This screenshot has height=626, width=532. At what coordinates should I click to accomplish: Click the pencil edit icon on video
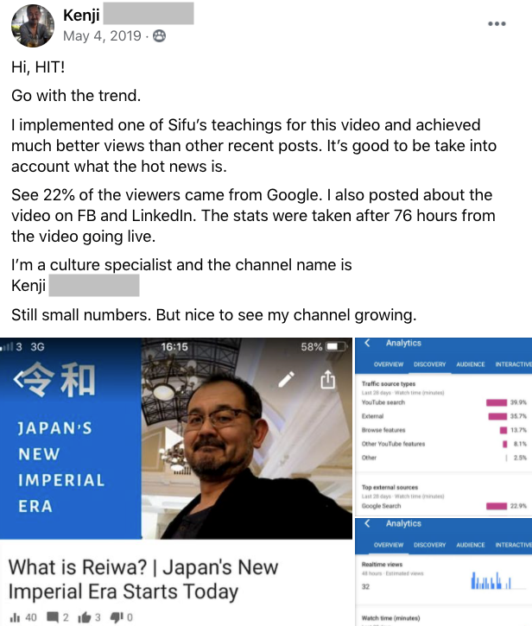point(287,380)
